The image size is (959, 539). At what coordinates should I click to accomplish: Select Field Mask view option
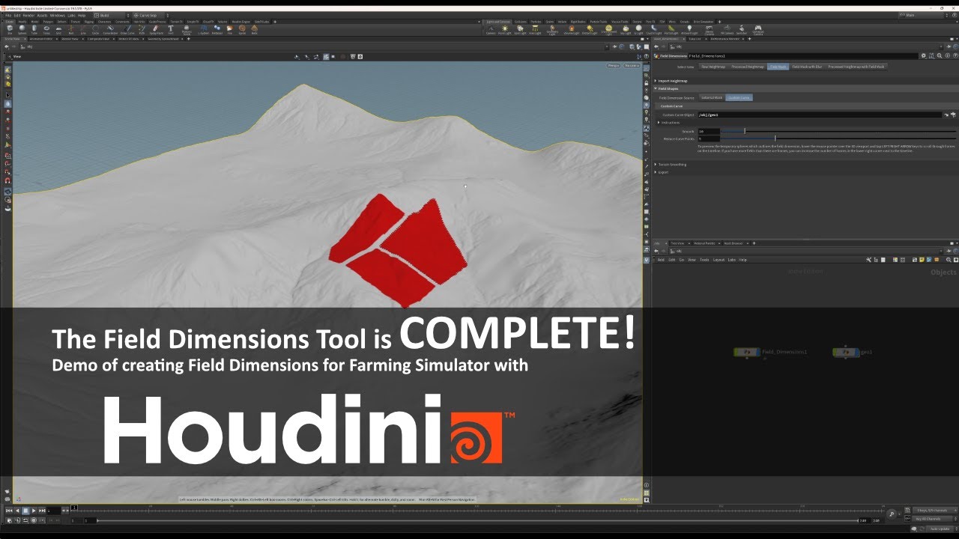[778, 67]
